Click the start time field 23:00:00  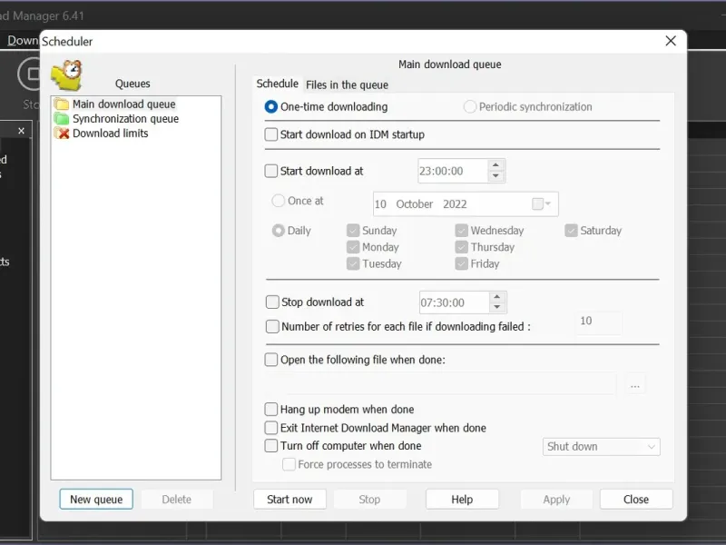click(452, 171)
